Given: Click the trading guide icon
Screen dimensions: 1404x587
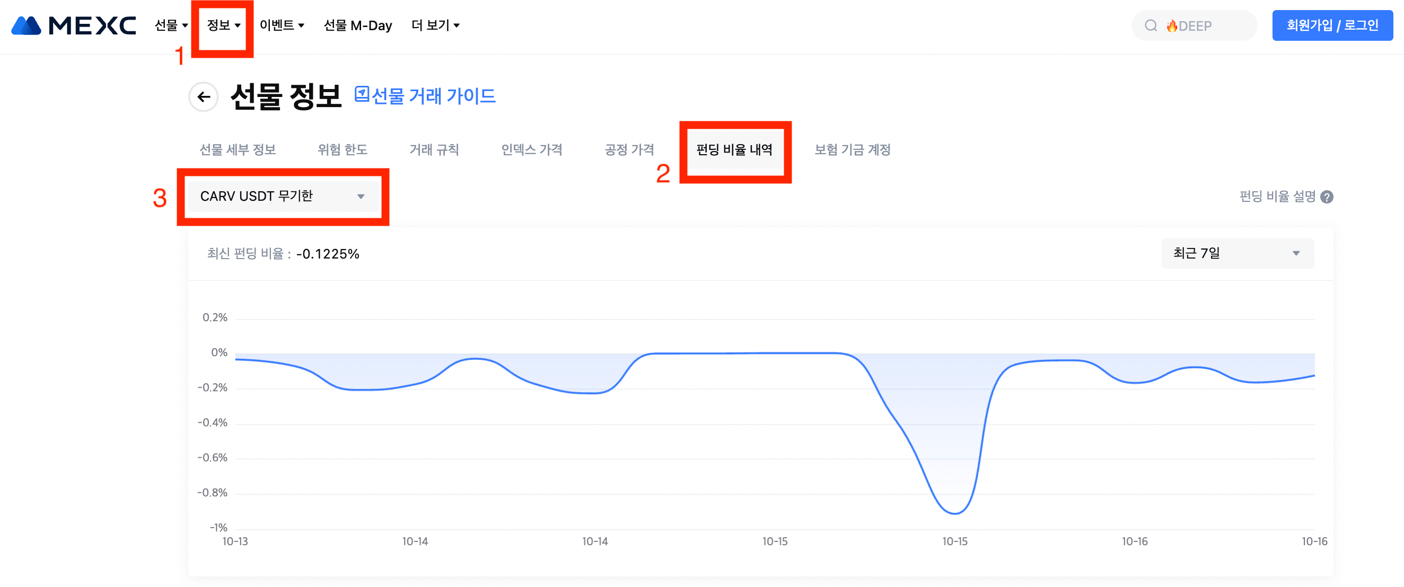Looking at the screenshot, I should pos(362,95).
